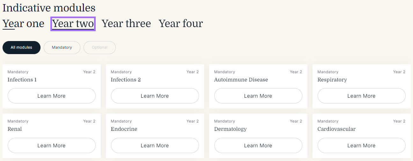Learn more about Infections 1

52,96
